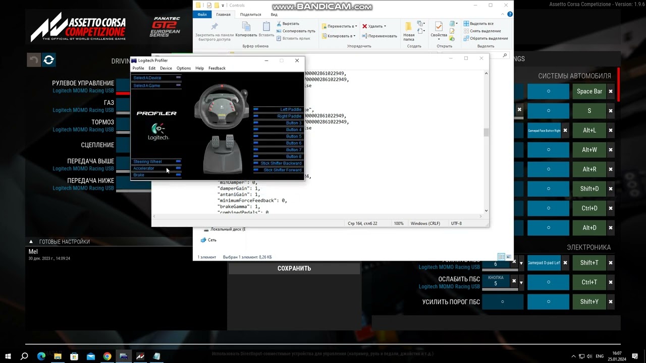This screenshot has width=646, height=363.
Task: Click Right Paddle assignment in Profiler
Action: 278,116
